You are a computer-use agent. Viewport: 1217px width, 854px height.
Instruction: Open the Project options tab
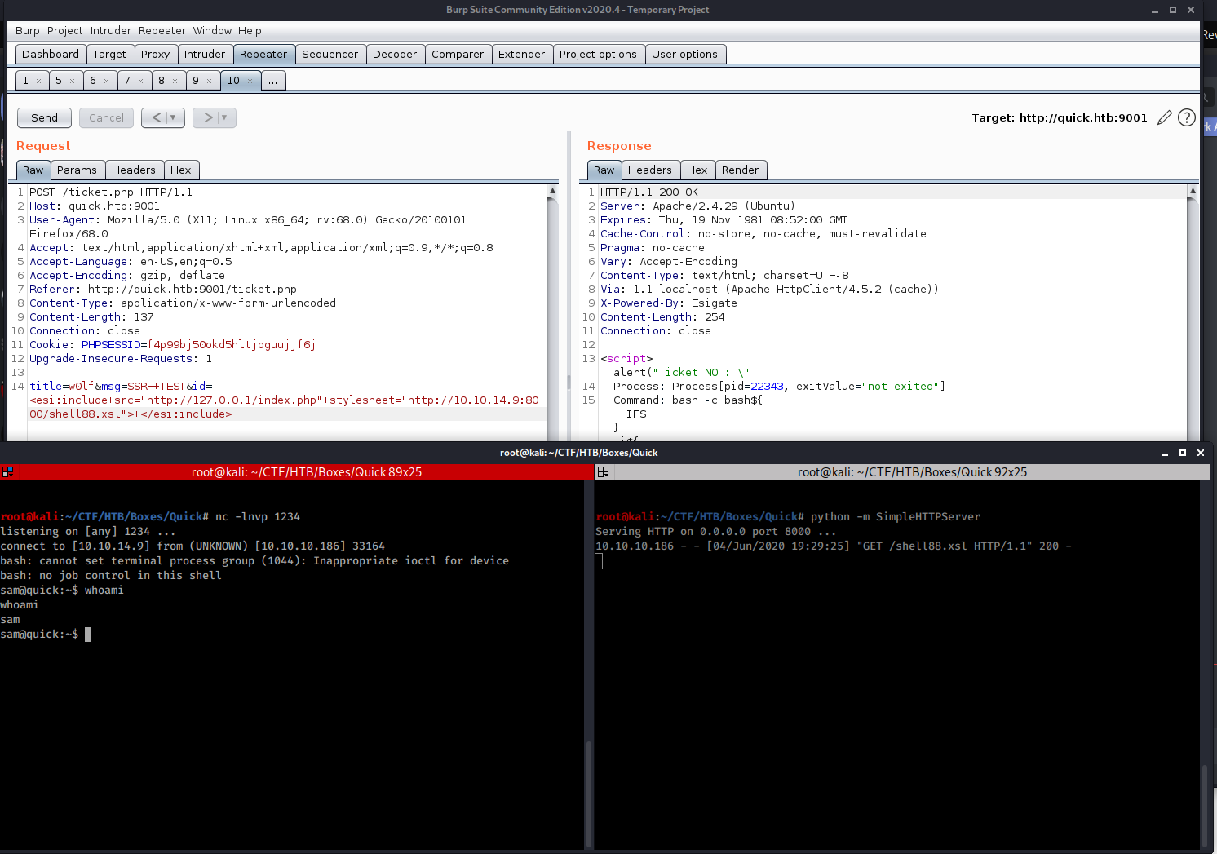(x=598, y=54)
